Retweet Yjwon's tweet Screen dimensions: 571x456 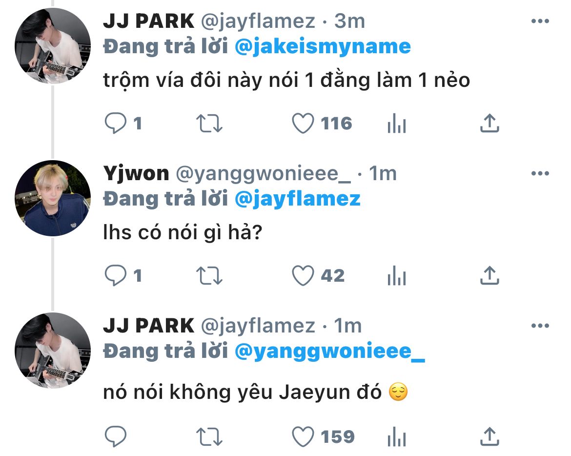209,275
